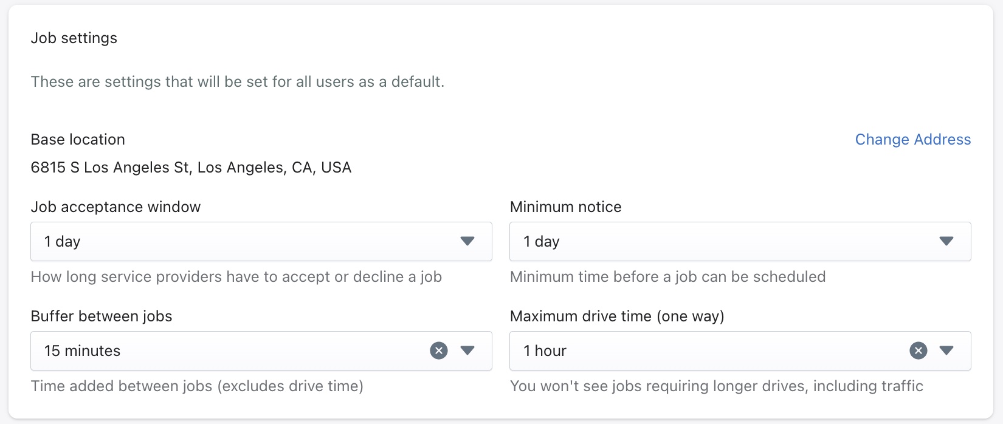Image resolution: width=1003 pixels, height=424 pixels.
Task: Click the 'Job settings' heading
Action: pos(74,38)
